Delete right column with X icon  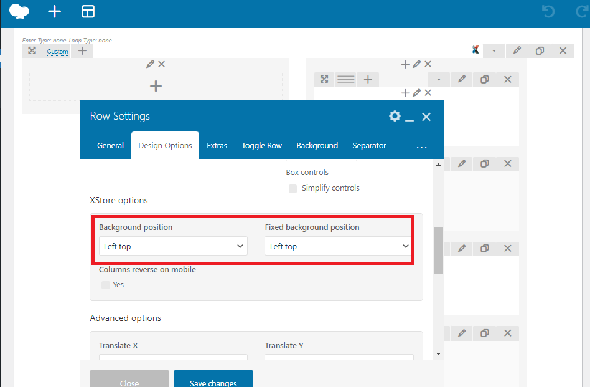click(x=428, y=64)
